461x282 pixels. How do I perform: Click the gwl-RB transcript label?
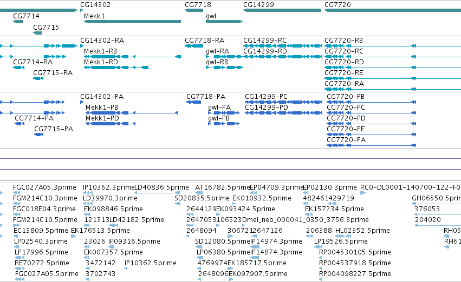[x=217, y=62]
